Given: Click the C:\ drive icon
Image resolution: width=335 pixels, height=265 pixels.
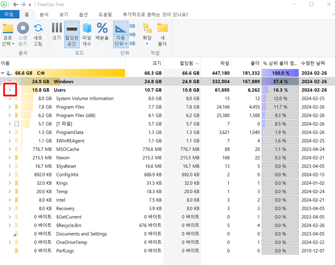Looking at the screenshot, I should [x=9, y=73].
